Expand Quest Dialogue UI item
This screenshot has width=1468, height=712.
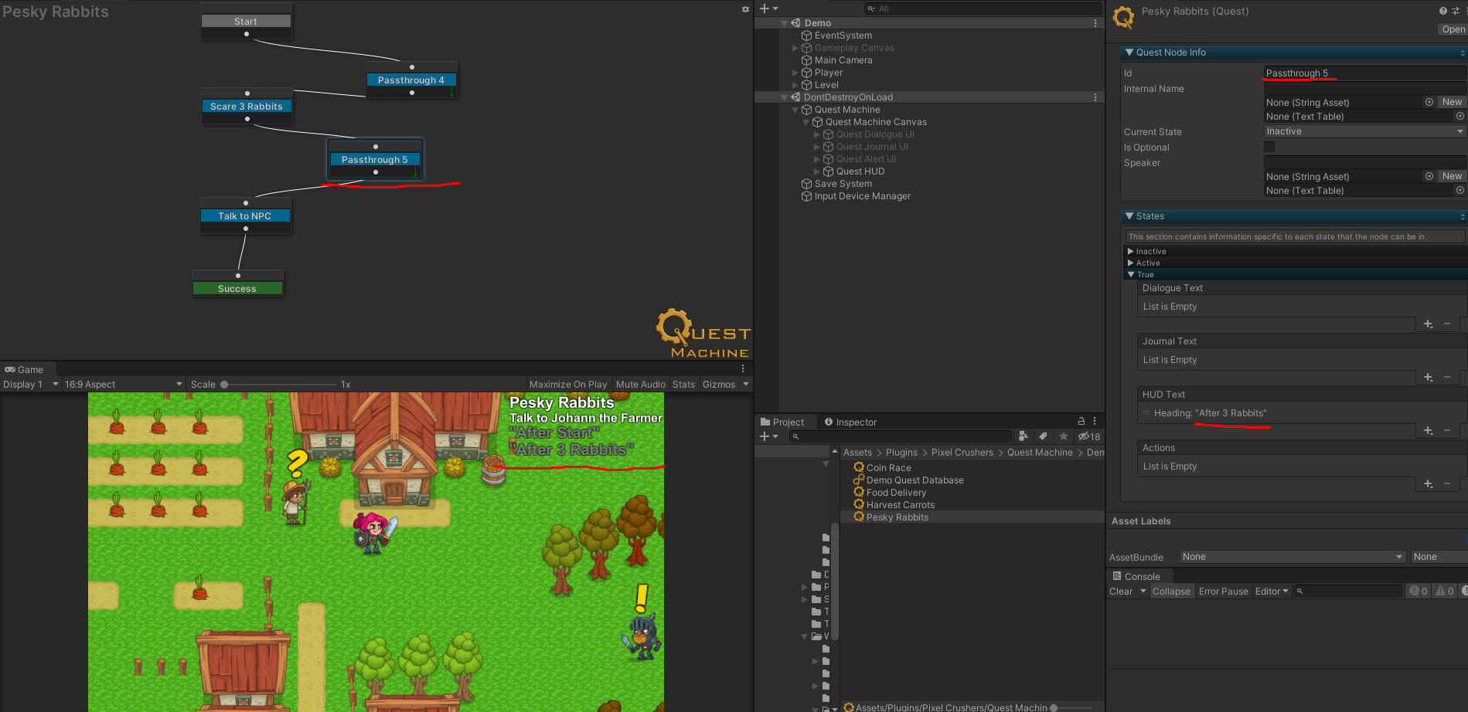tap(817, 134)
